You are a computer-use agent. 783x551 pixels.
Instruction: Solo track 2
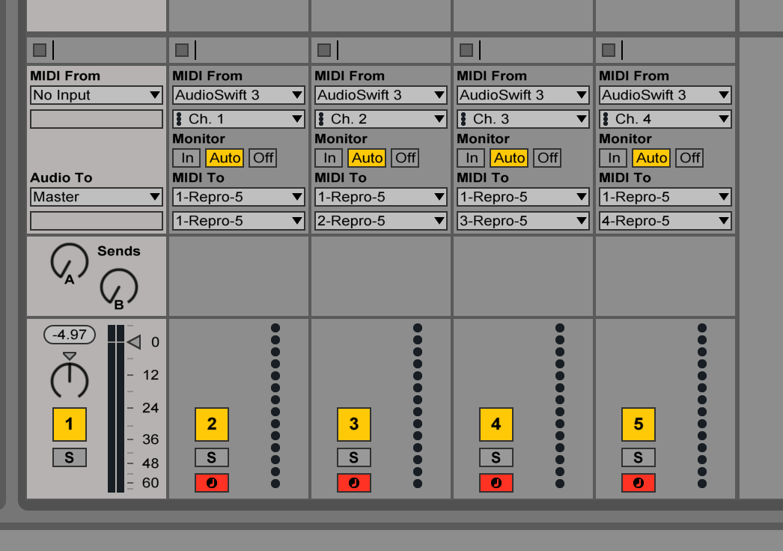(x=212, y=457)
